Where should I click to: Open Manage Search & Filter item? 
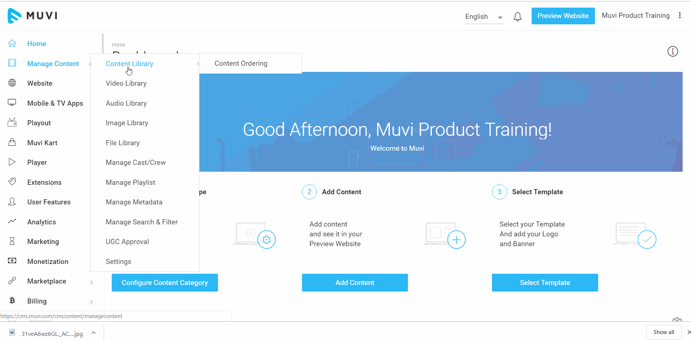[142, 222]
